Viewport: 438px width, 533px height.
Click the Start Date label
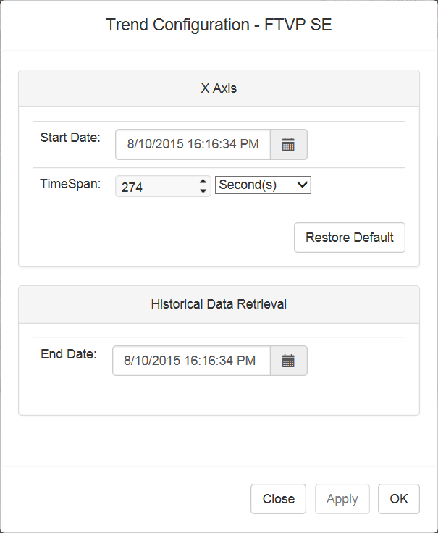70,137
